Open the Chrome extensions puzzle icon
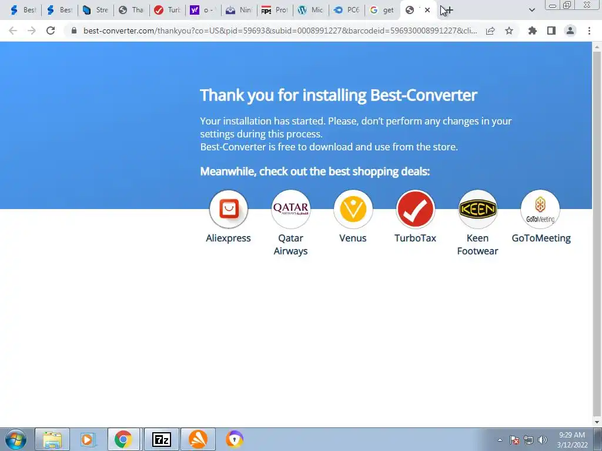602x451 pixels. tap(533, 31)
